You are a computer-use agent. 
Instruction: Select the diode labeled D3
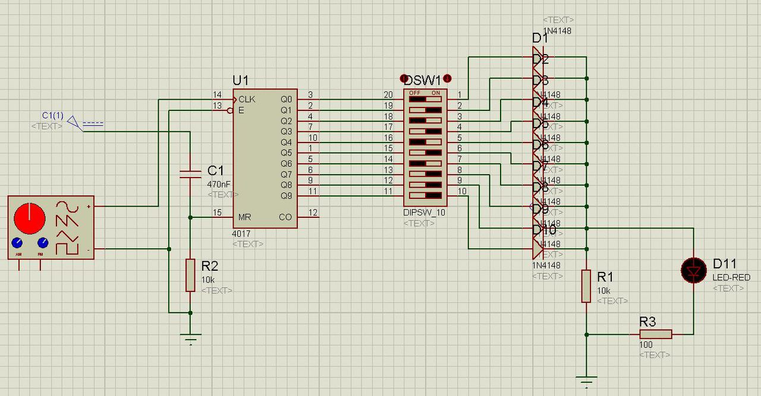point(539,79)
